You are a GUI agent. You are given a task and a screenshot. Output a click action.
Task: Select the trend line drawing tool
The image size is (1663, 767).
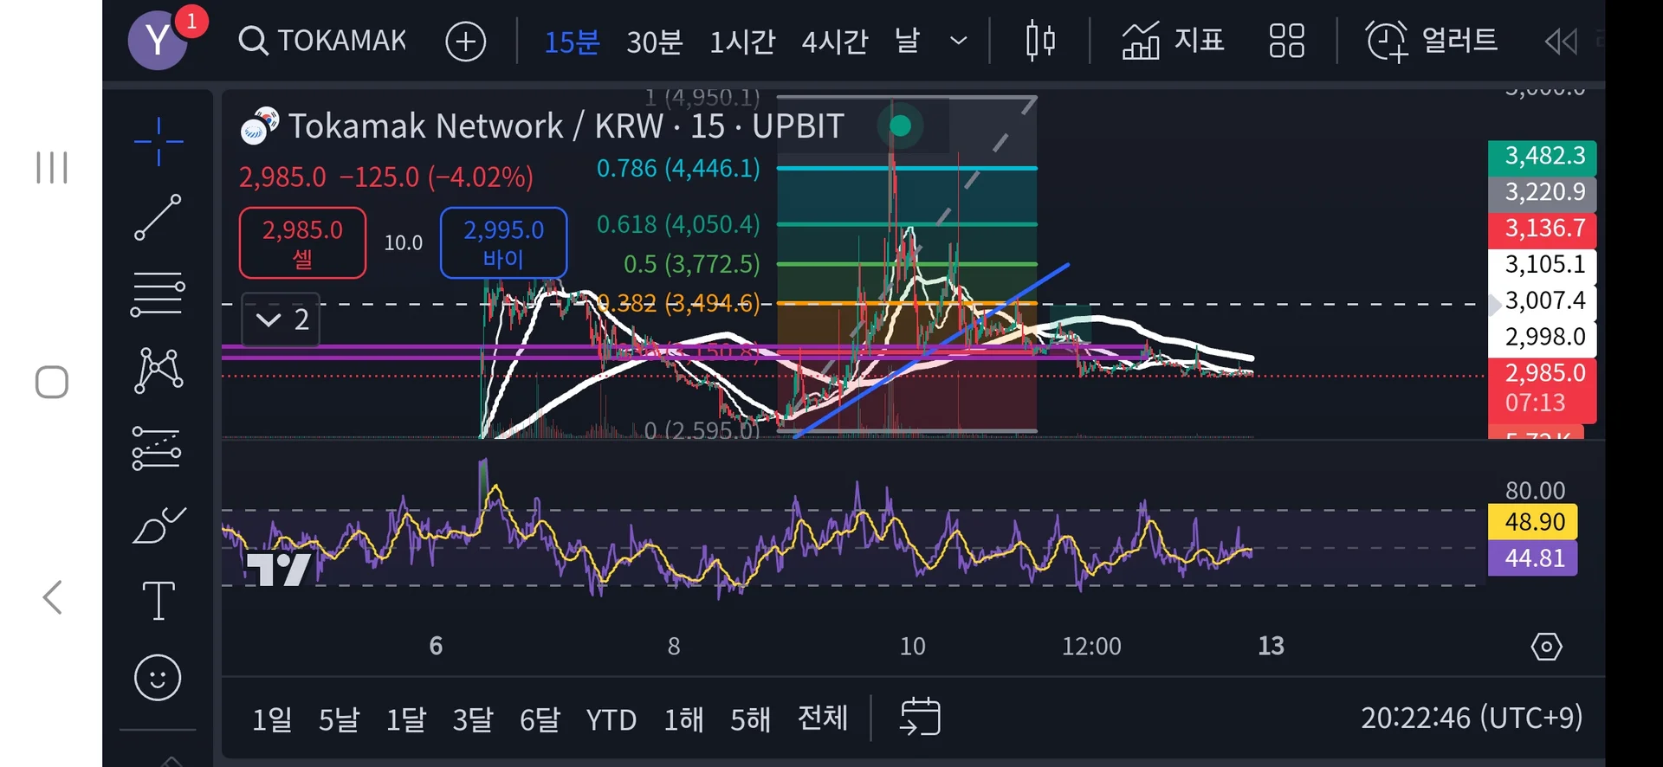[159, 216]
